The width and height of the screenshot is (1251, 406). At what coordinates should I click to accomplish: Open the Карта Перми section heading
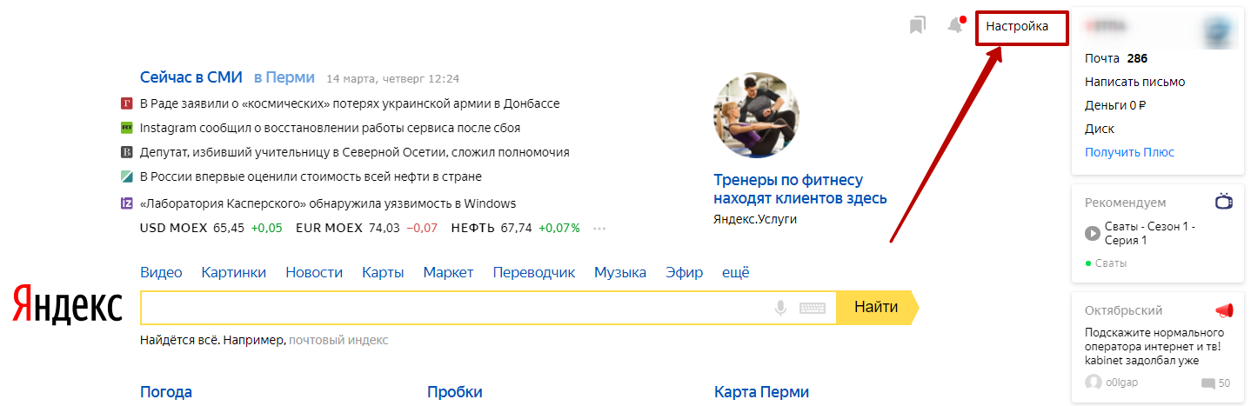pyautogui.click(x=761, y=392)
